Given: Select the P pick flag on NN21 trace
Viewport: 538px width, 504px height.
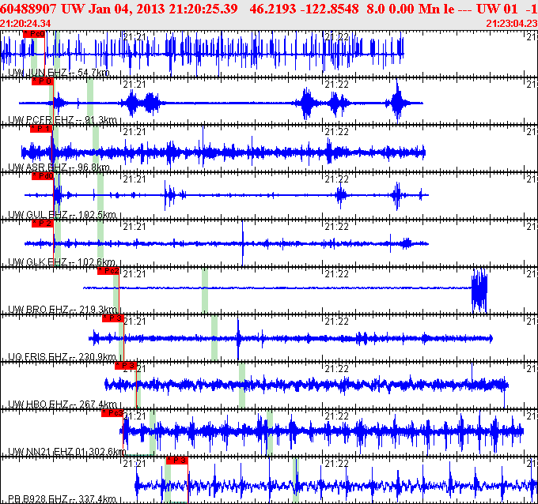Looking at the screenshot, I should [x=112, y=413].
